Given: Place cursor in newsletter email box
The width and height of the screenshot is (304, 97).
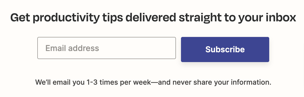Looking at the screenshot, I should [106, 48].
